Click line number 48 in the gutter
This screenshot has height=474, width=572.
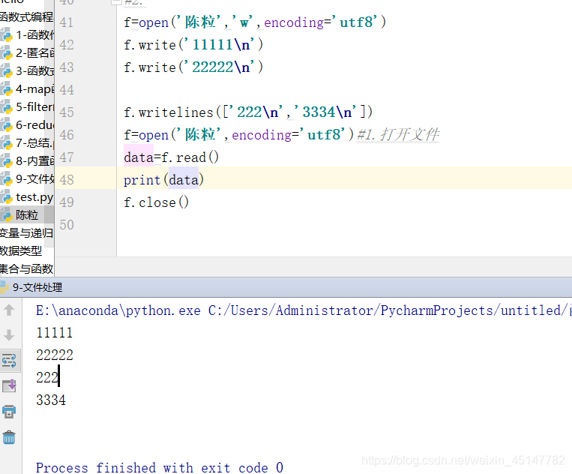[x=67, y=179]
